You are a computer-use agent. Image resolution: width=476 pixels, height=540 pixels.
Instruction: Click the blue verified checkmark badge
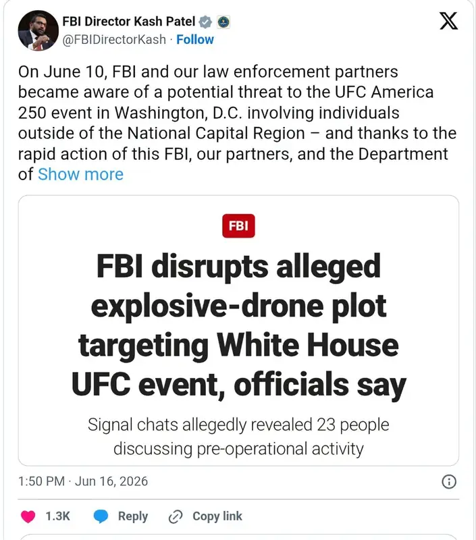tap(205, 22)
